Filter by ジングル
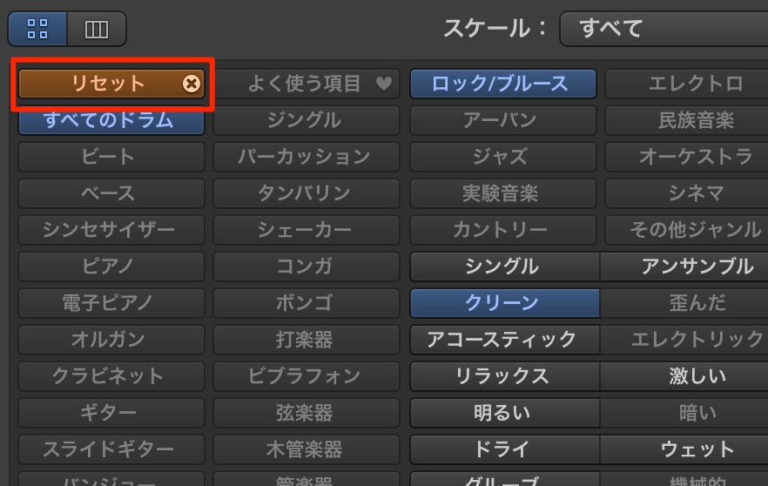The height and width of the screenshot is (486, 768). pyautogui.click(x=307, y=120)
